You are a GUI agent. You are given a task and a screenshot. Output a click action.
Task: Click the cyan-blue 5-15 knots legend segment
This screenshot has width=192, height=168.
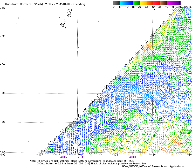tap(126, 3)
